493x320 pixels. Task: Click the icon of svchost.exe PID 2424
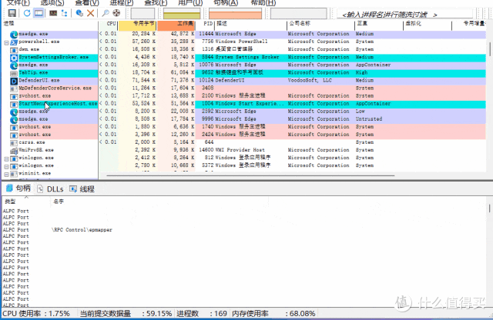coord(14,135)
